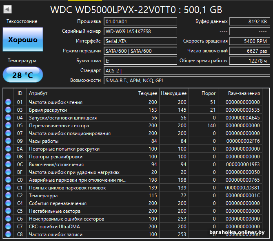Click the Стандарт field showing ACS-2
The height and width of the screenshot is (241, 273).
(187, 70)
